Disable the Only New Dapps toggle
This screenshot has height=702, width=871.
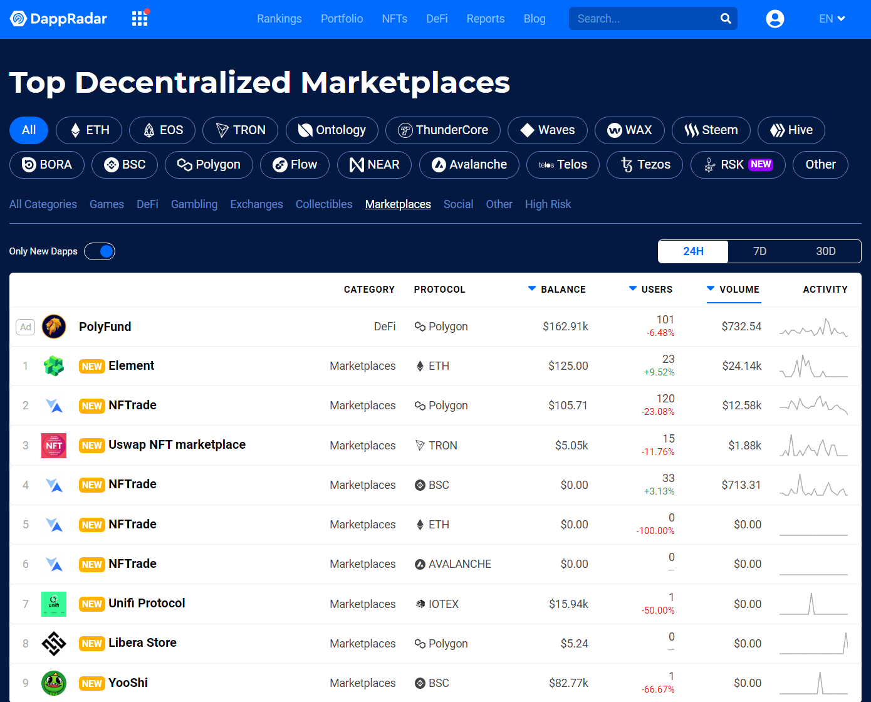click(x=99, y=251)
